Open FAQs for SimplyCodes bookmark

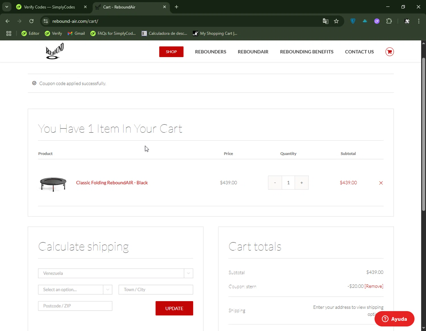pos(113,34)
